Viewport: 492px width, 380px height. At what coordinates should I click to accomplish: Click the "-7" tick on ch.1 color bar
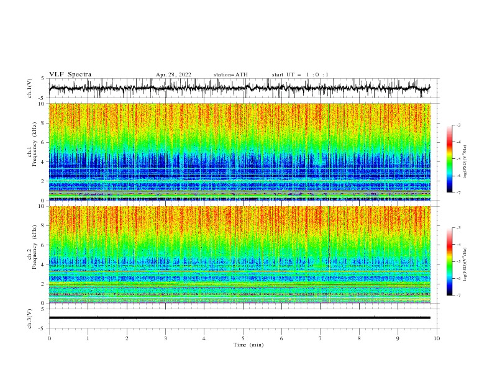tap(458, 192)
